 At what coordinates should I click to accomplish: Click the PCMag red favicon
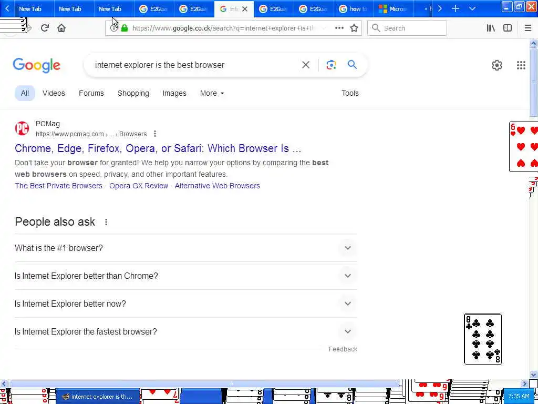pos(22,128)
